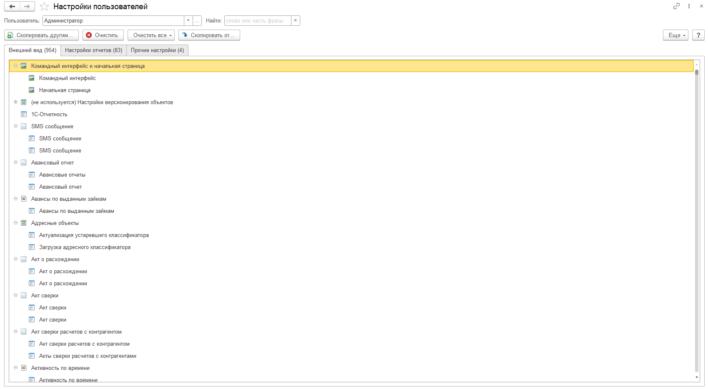Click the icon of Загрузка адресного классификатора

32,247
